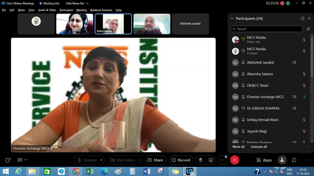This screenshot has height=176, width=314.
Task: Click the DR avatar for DE&CC Reasi
Action: pos(235,85)
